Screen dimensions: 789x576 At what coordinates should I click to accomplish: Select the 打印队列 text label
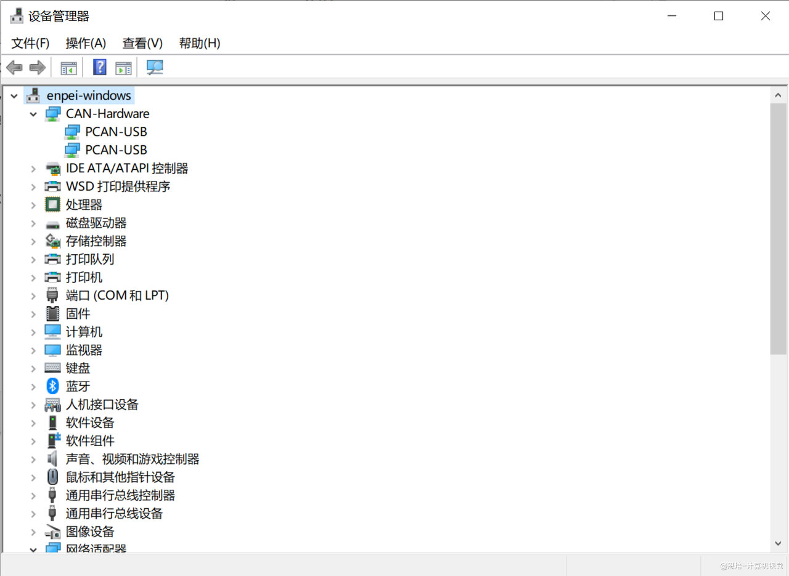coord(90,259)
